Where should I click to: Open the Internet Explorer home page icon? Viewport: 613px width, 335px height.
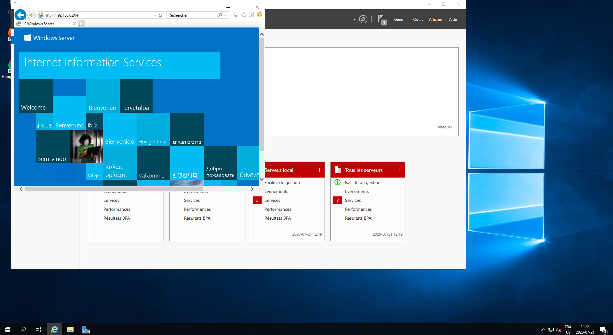236,15
